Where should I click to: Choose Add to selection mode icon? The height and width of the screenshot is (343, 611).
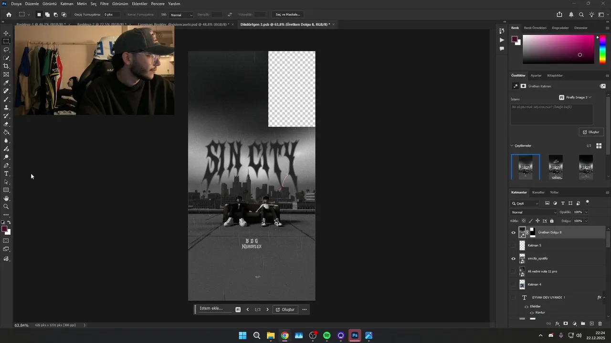click(x=47, y=15)
